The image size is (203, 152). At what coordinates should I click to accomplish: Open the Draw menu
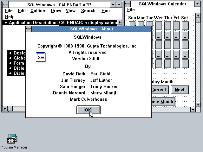click(x=56, y=10)
